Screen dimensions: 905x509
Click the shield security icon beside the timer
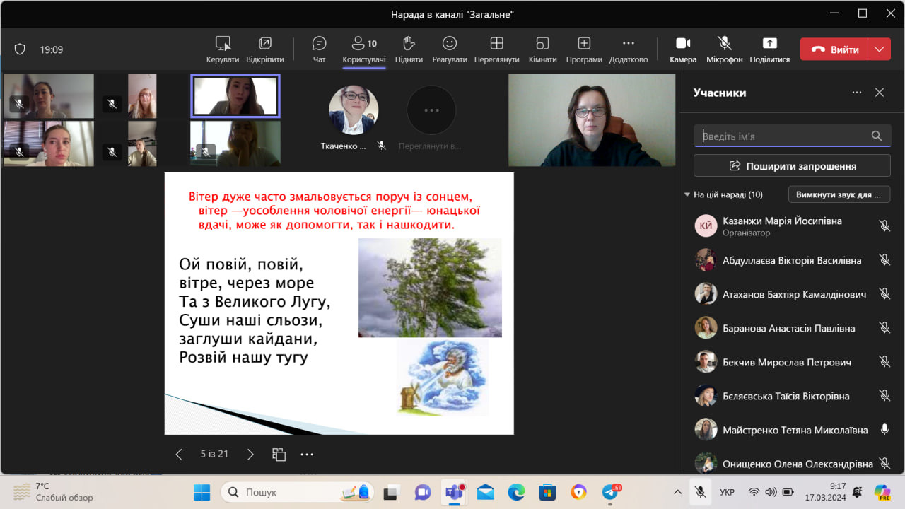pyautogui.click(x=20, y=49)
